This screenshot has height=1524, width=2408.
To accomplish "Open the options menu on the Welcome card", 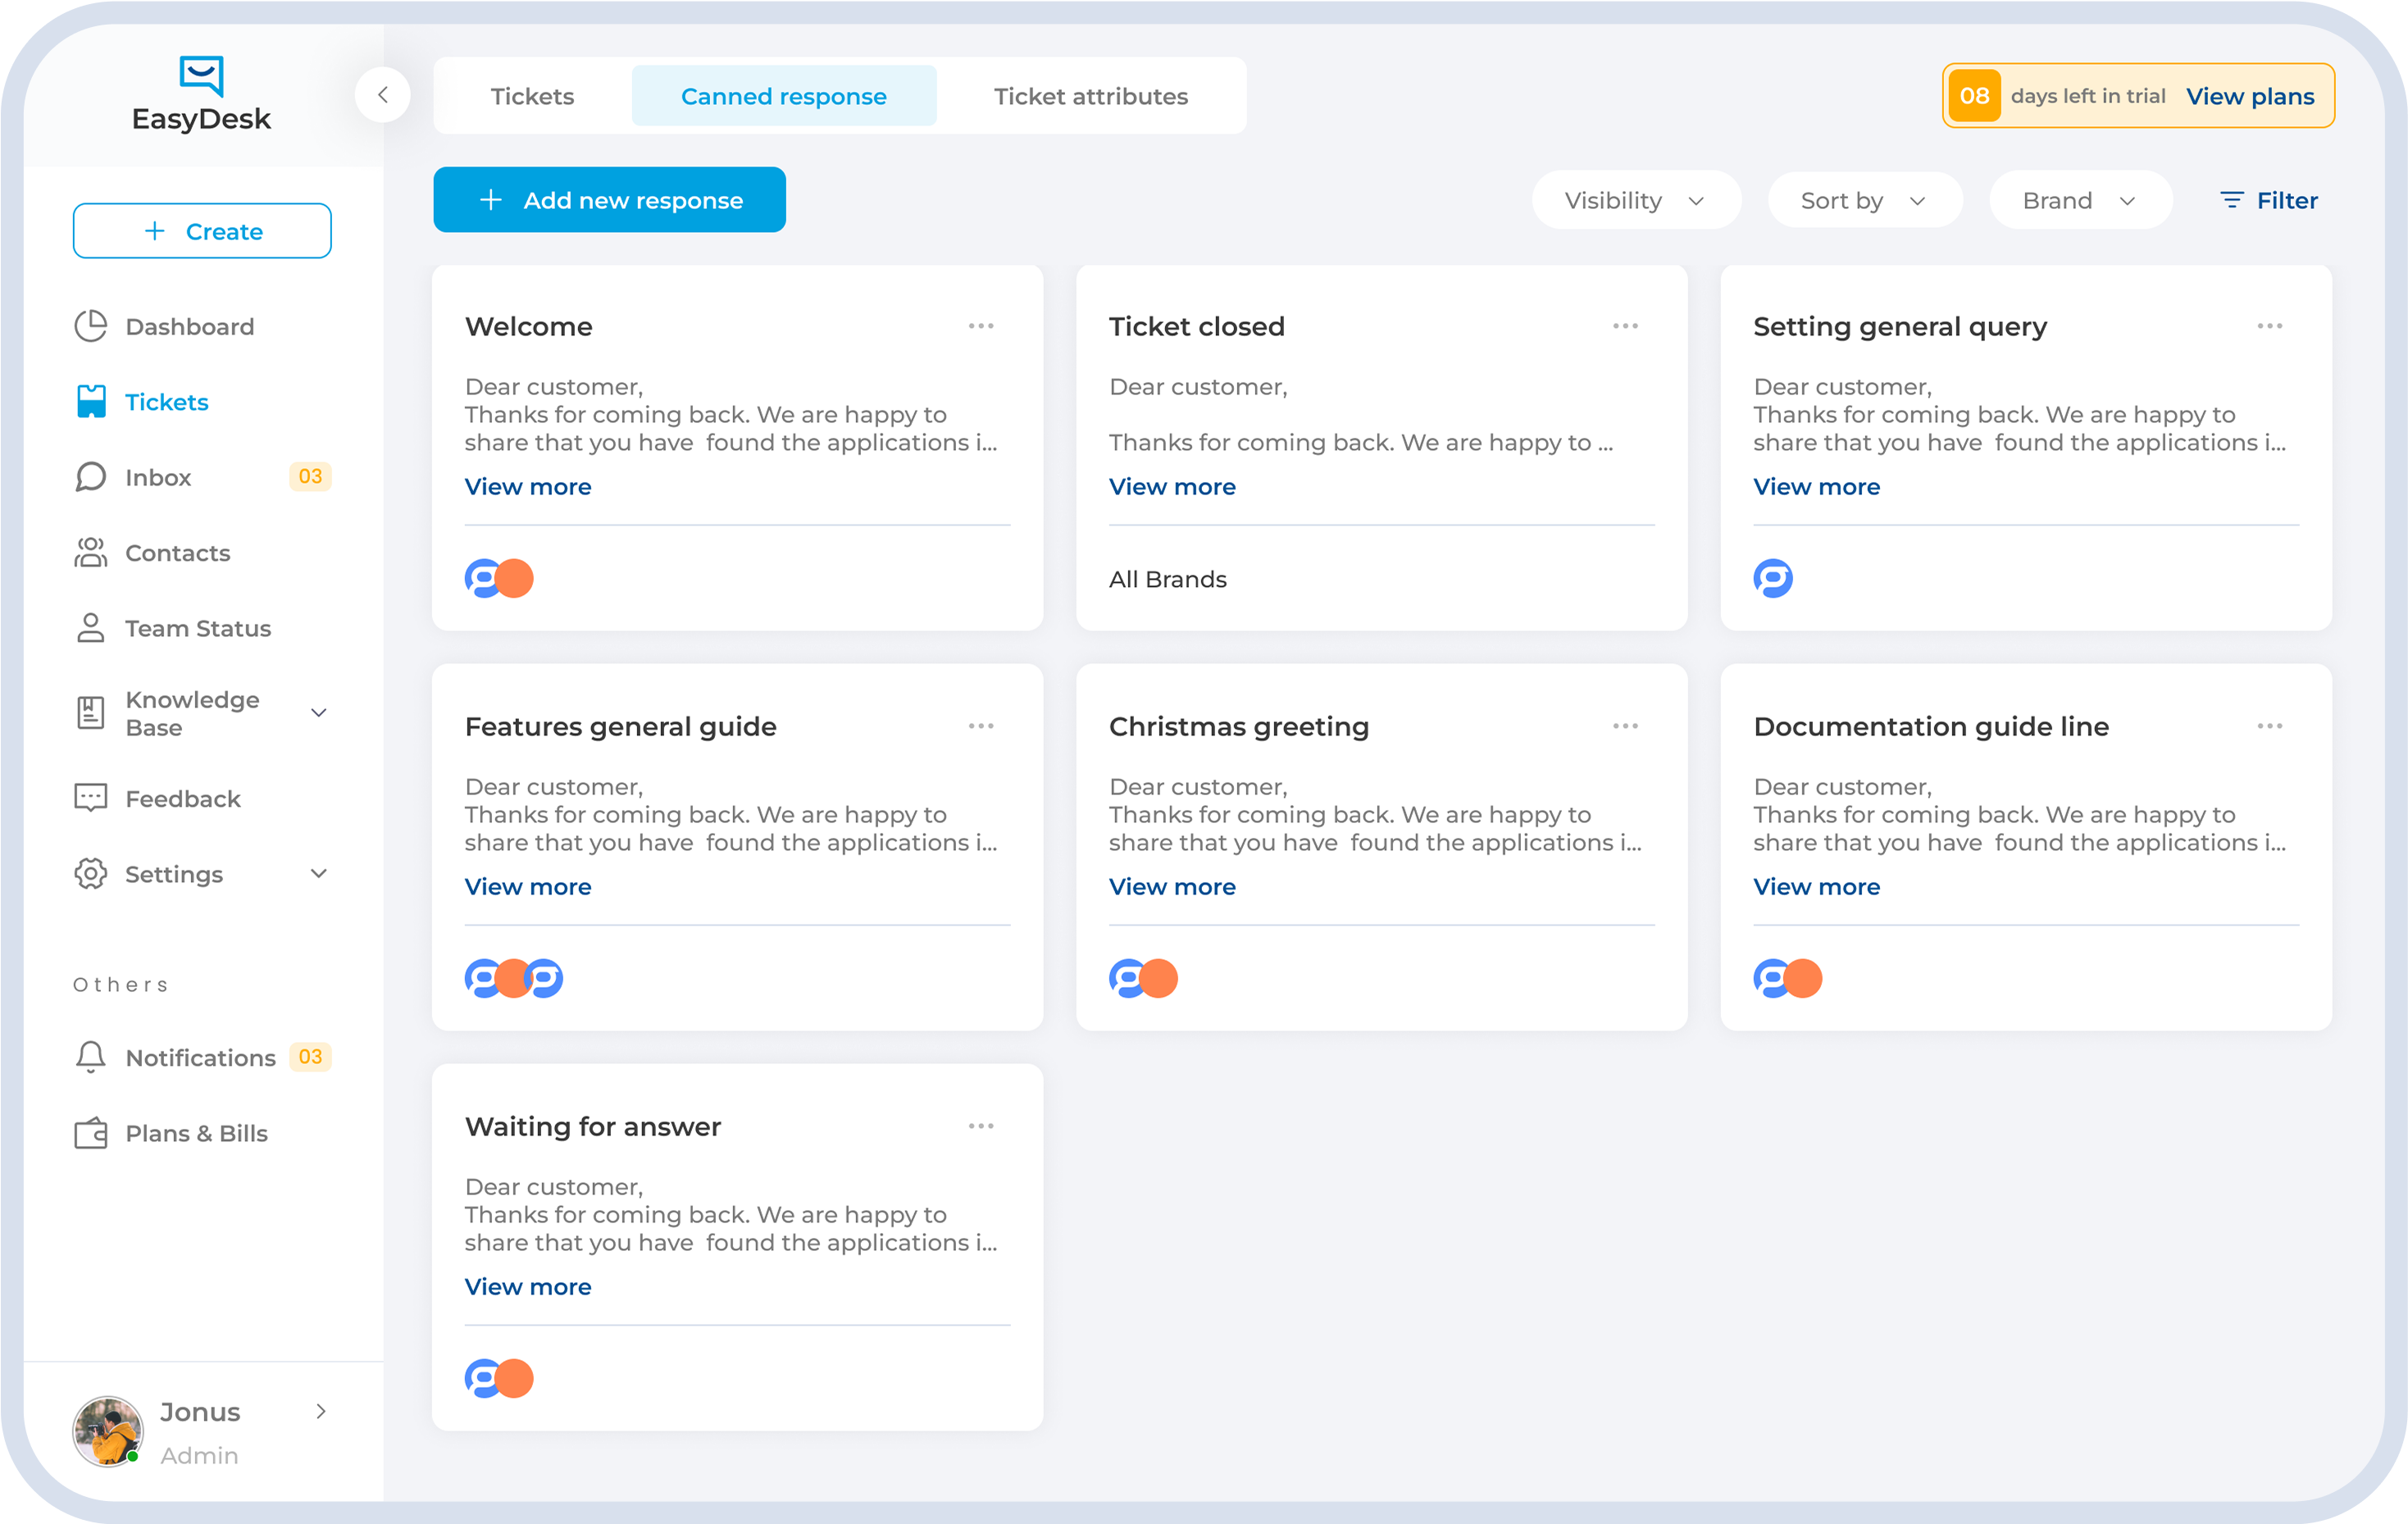I will [x=981, y=325].
